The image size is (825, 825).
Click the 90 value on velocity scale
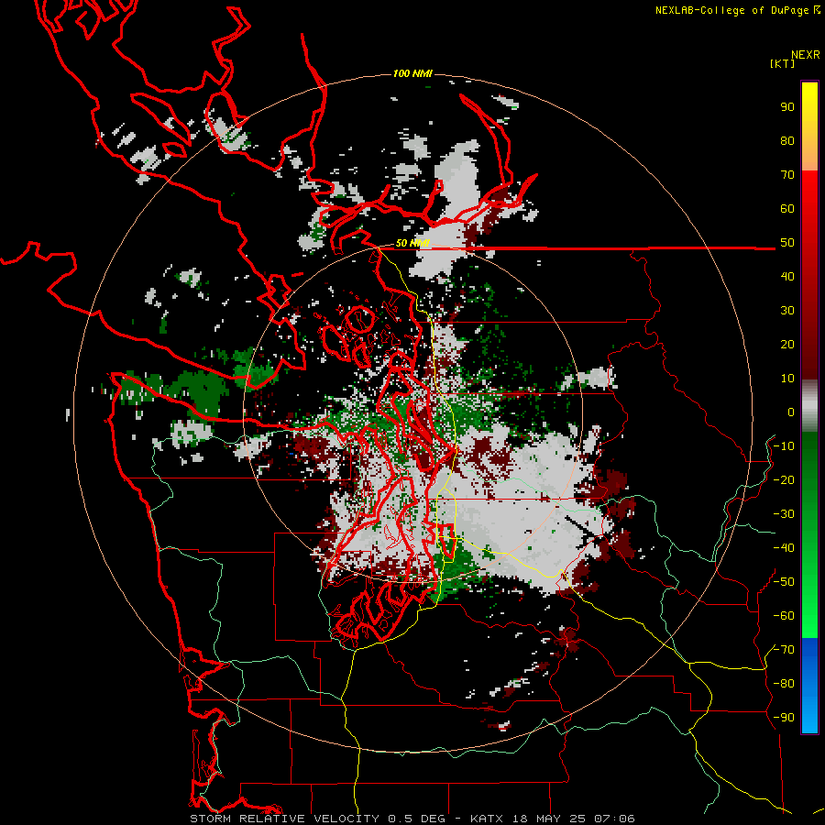click(787, 107)
